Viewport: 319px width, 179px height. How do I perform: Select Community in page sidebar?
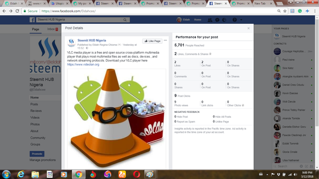coord(38,138)
